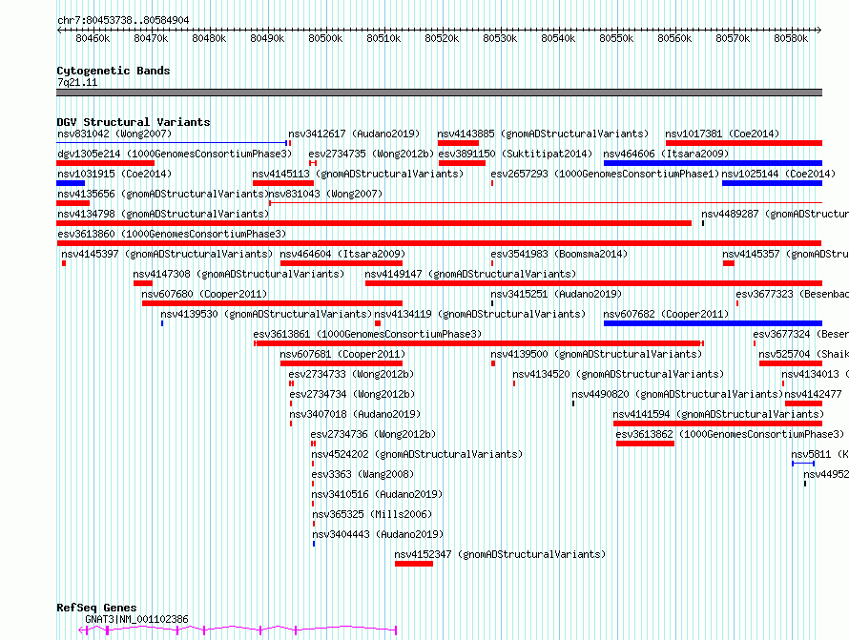Select nsv4139500 gnomAD variant label
This screenshot has width=849, height=640.
pyautogui.click(x=596, y=354)
